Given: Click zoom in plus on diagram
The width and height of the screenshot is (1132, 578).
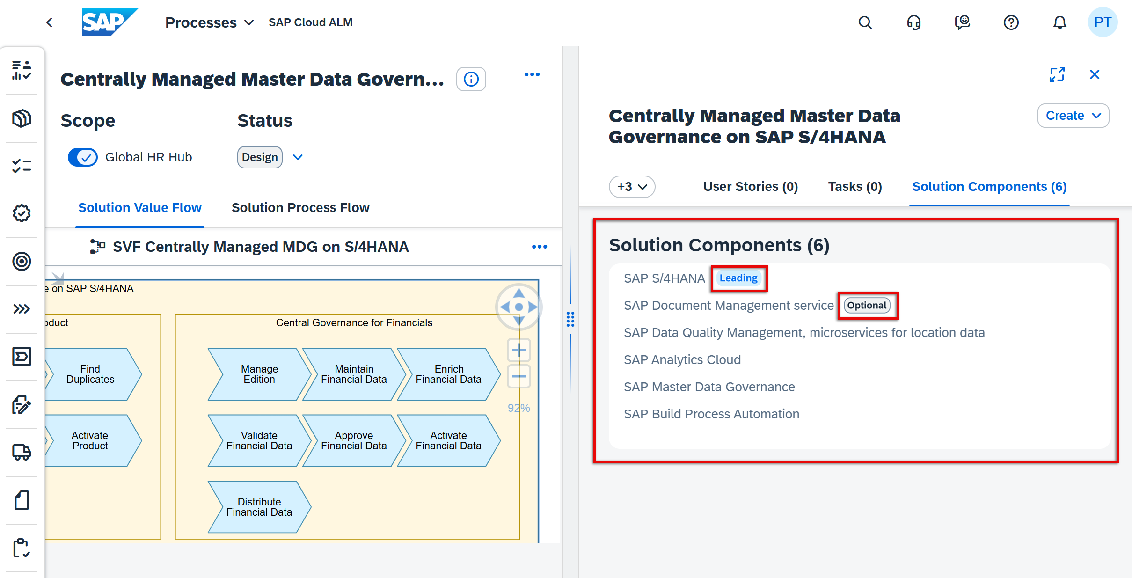Looking at the screenshot, I should (x=519, y=350).
